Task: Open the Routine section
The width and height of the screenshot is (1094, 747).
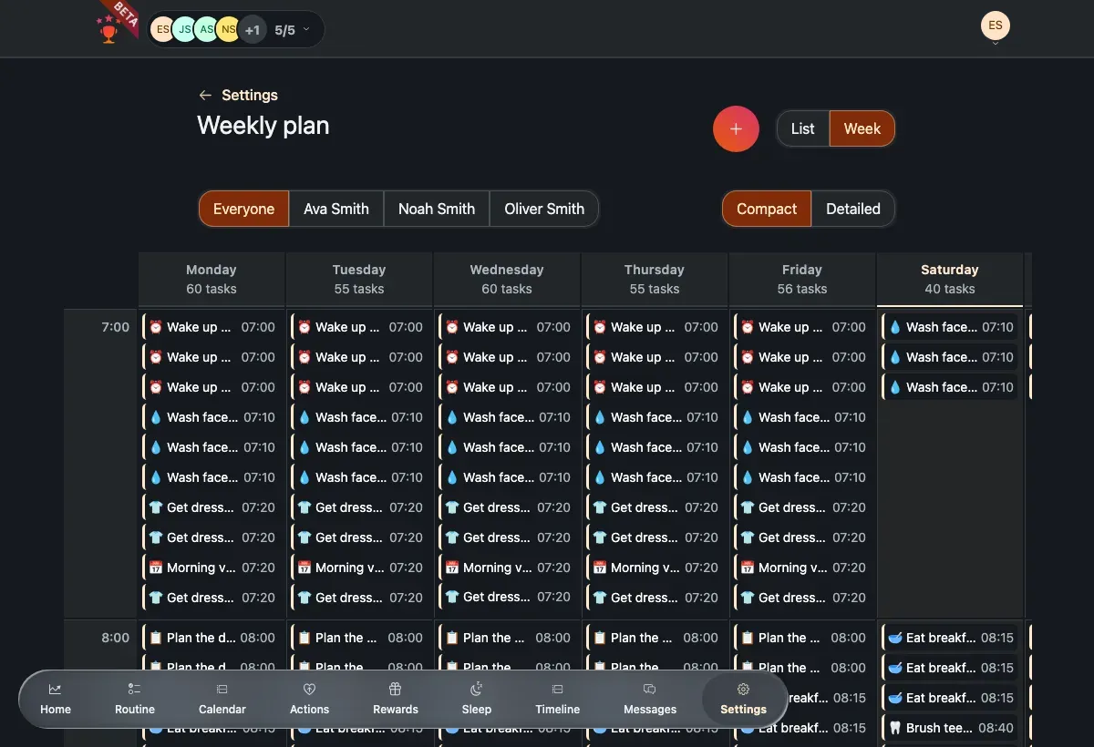Action: (135, 699)
